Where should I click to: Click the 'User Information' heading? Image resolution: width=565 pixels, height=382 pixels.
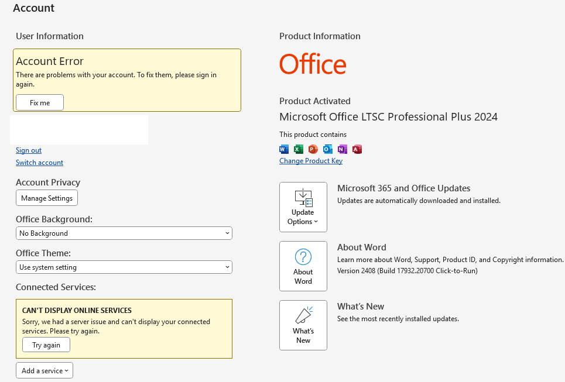pos(50,36)
